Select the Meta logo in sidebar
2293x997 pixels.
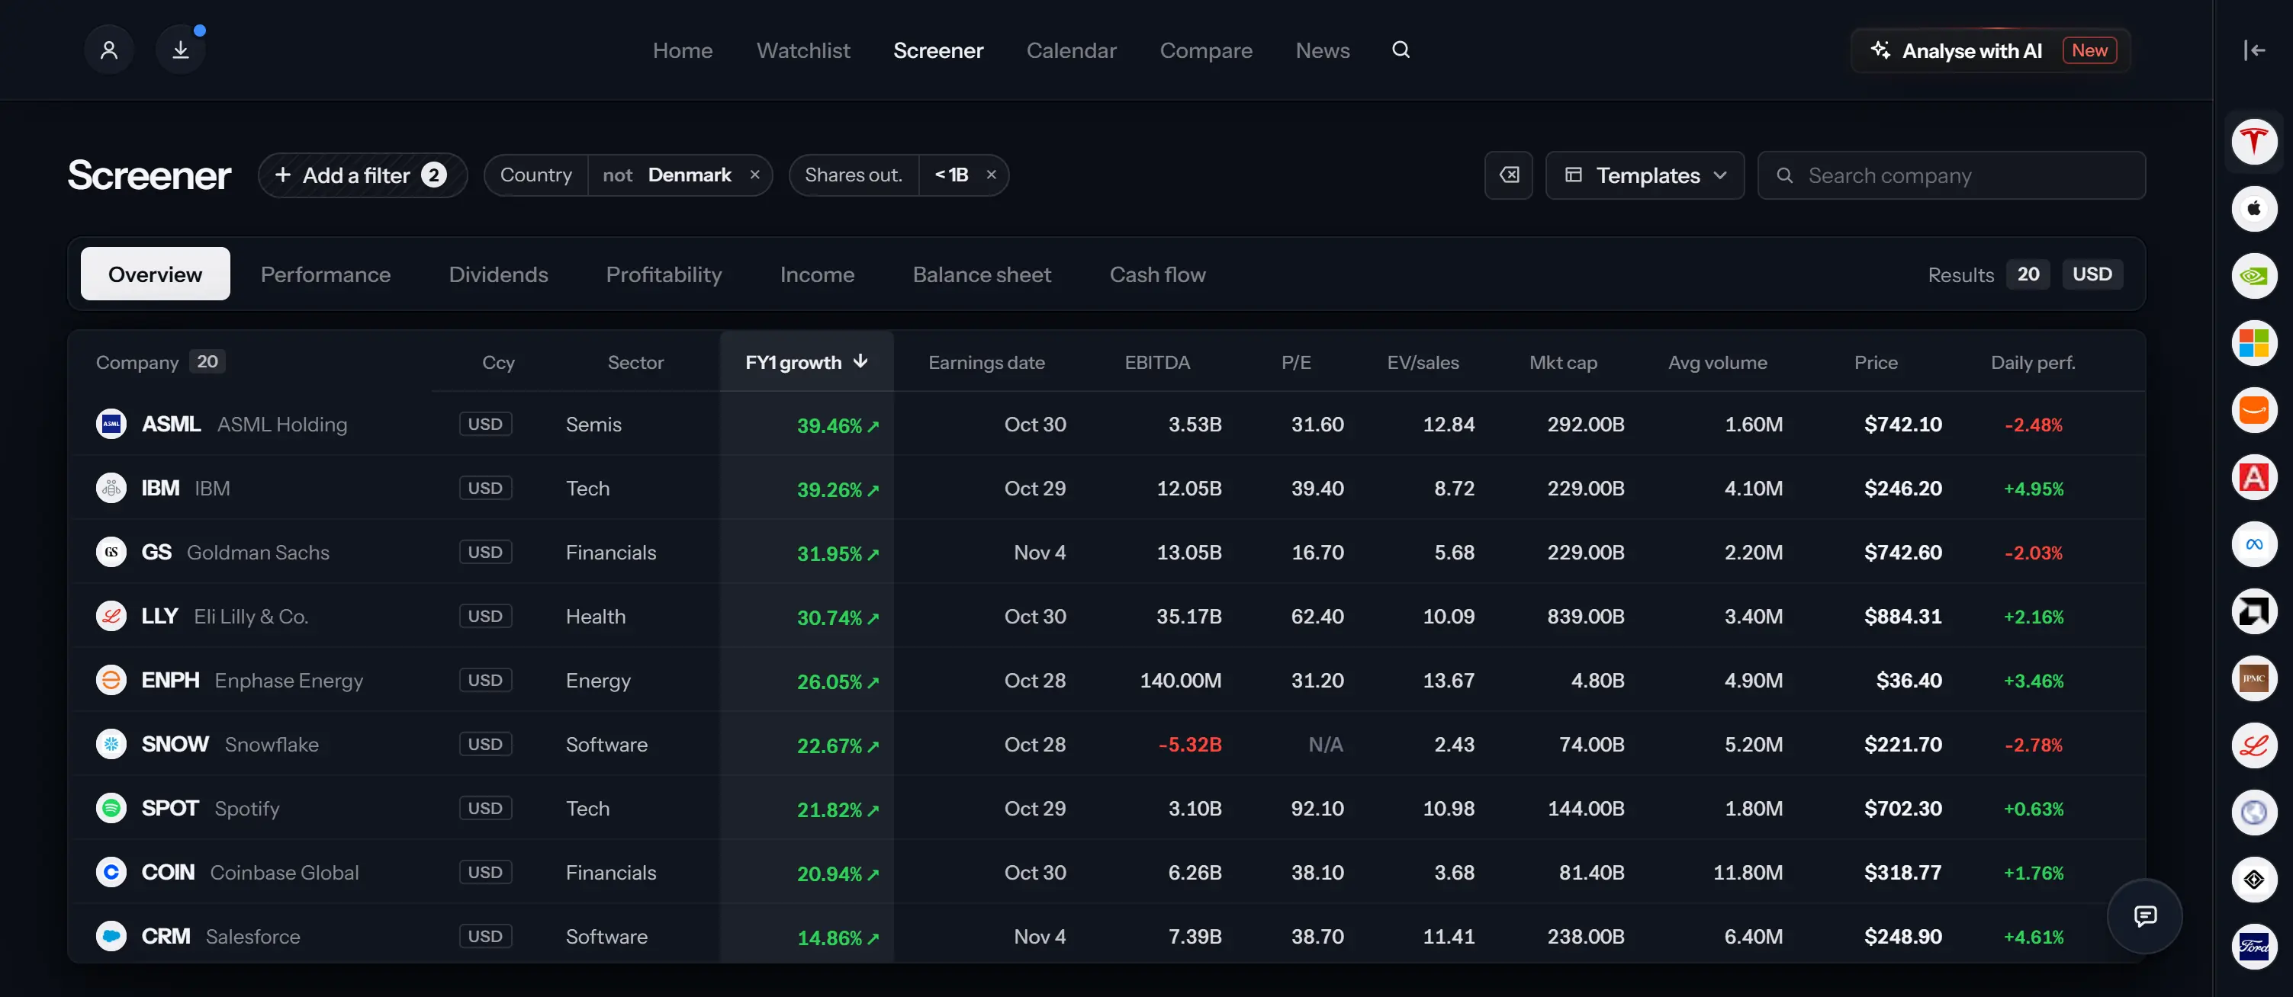(2254, 544)
